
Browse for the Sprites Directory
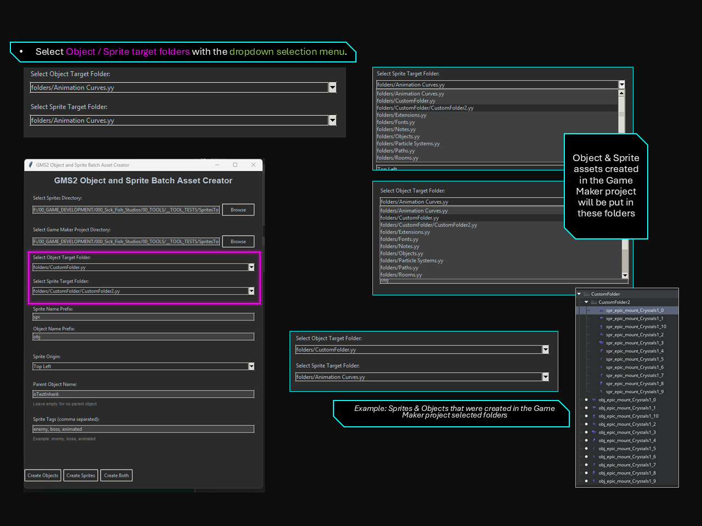tap(238, 210)
